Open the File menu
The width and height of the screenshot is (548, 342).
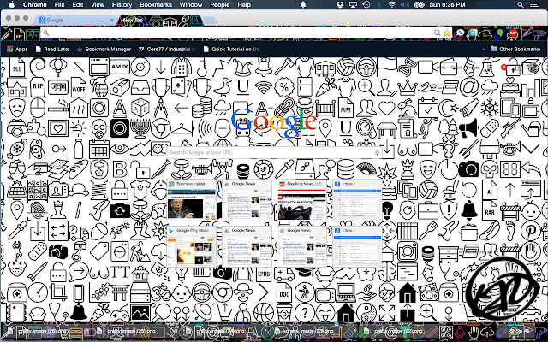click(59, 4)
